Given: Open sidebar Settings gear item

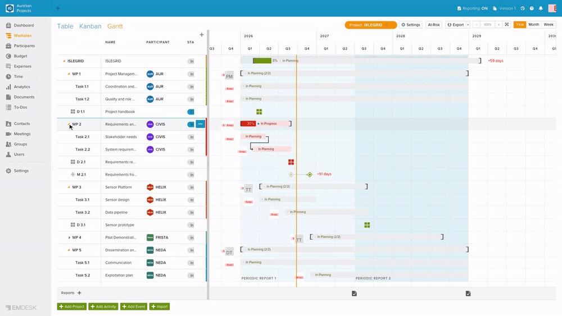Looking at the screenshot, I should 17,171.
